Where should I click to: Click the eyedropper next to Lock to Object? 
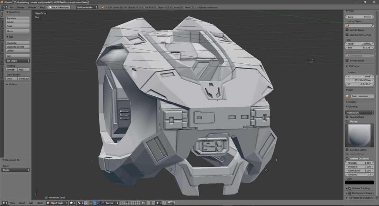(372, 26)
